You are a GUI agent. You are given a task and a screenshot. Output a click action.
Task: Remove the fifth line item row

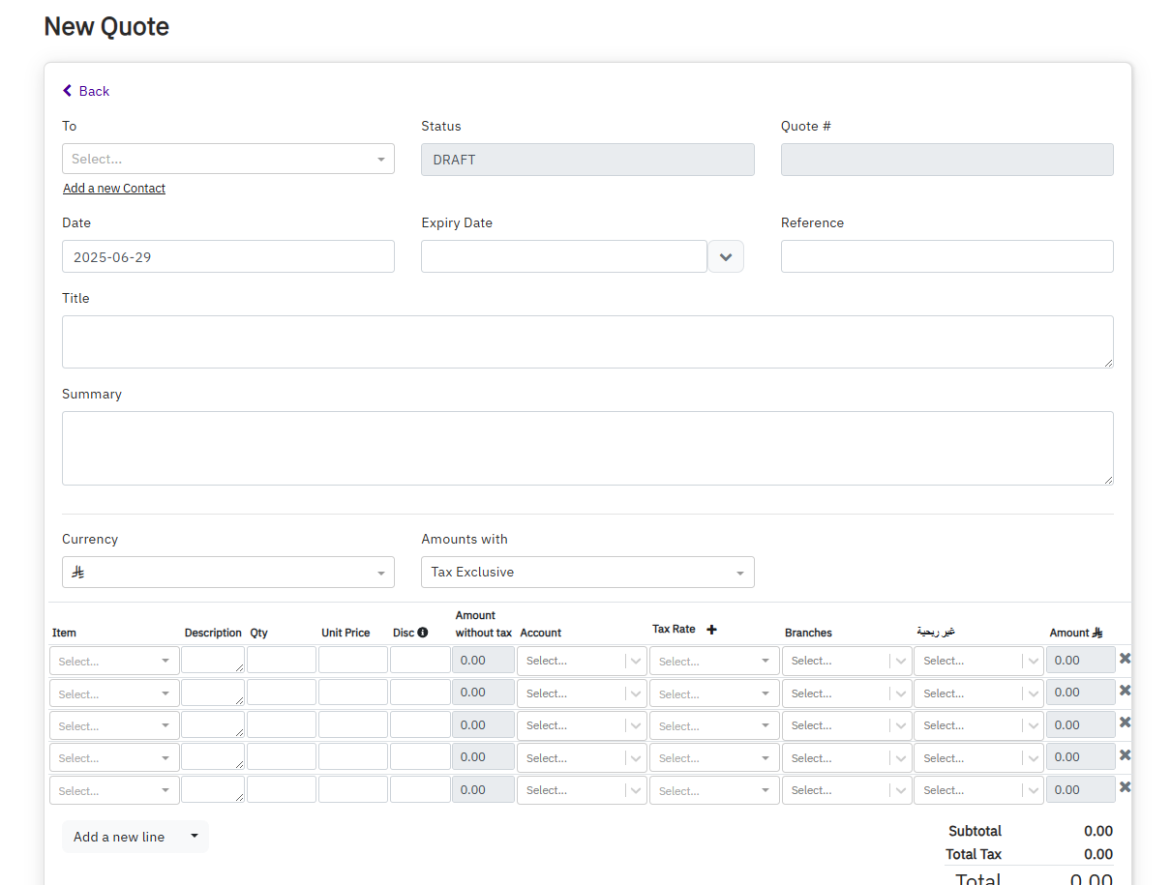1125,787
